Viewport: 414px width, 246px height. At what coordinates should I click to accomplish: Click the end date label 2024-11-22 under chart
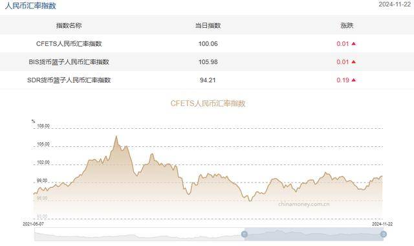382,224
